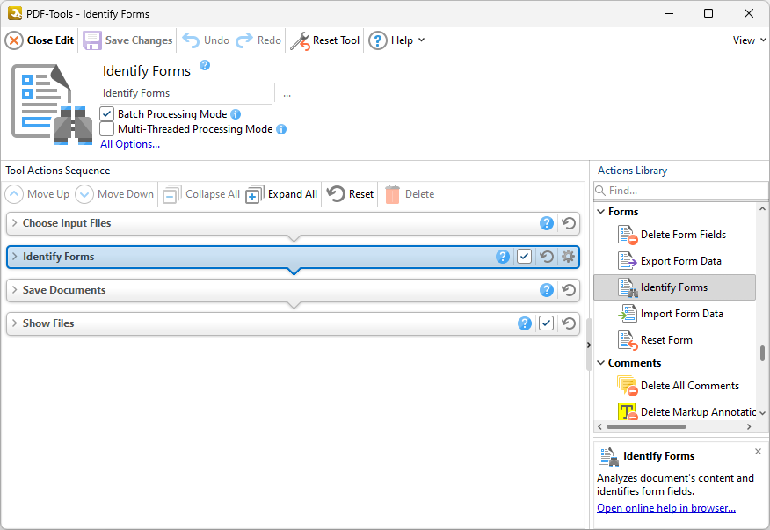770x530 pixels.
Task: Select Delete Form Fields action
Action: tap(674, 235)
